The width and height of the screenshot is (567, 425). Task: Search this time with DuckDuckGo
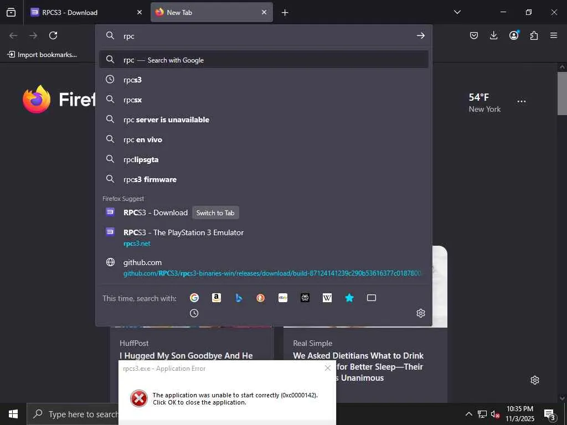click(260, 298)
